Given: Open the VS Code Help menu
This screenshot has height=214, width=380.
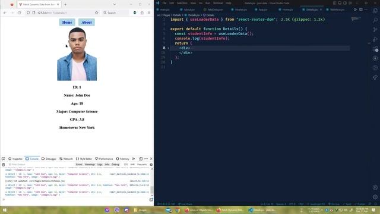Looking at the screenshot, I should tap(229, 3).
